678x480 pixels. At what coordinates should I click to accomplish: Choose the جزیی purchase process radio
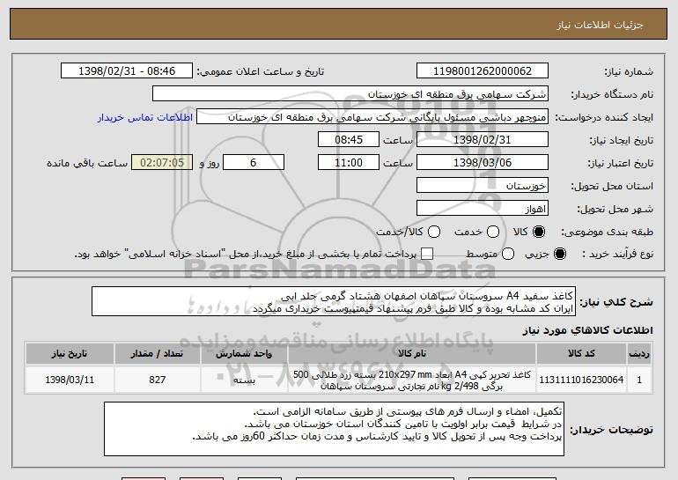pos(560,254)
